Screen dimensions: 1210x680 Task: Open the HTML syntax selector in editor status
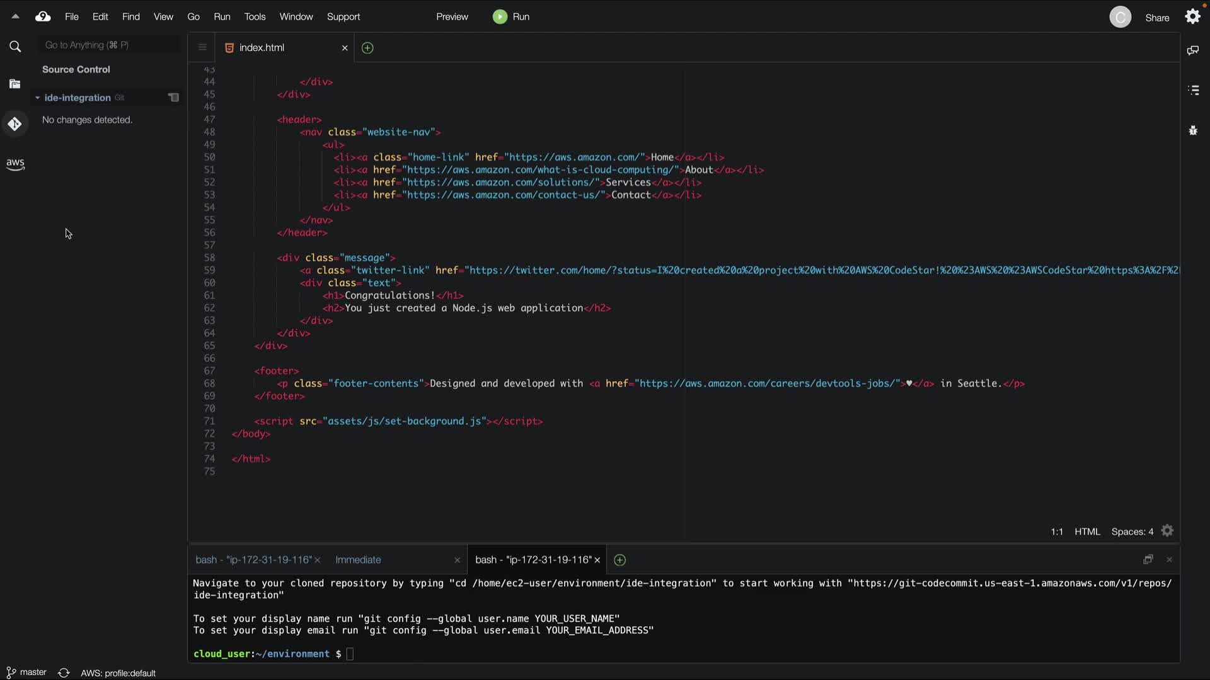pyautogui.click(x=1087, y=531)
